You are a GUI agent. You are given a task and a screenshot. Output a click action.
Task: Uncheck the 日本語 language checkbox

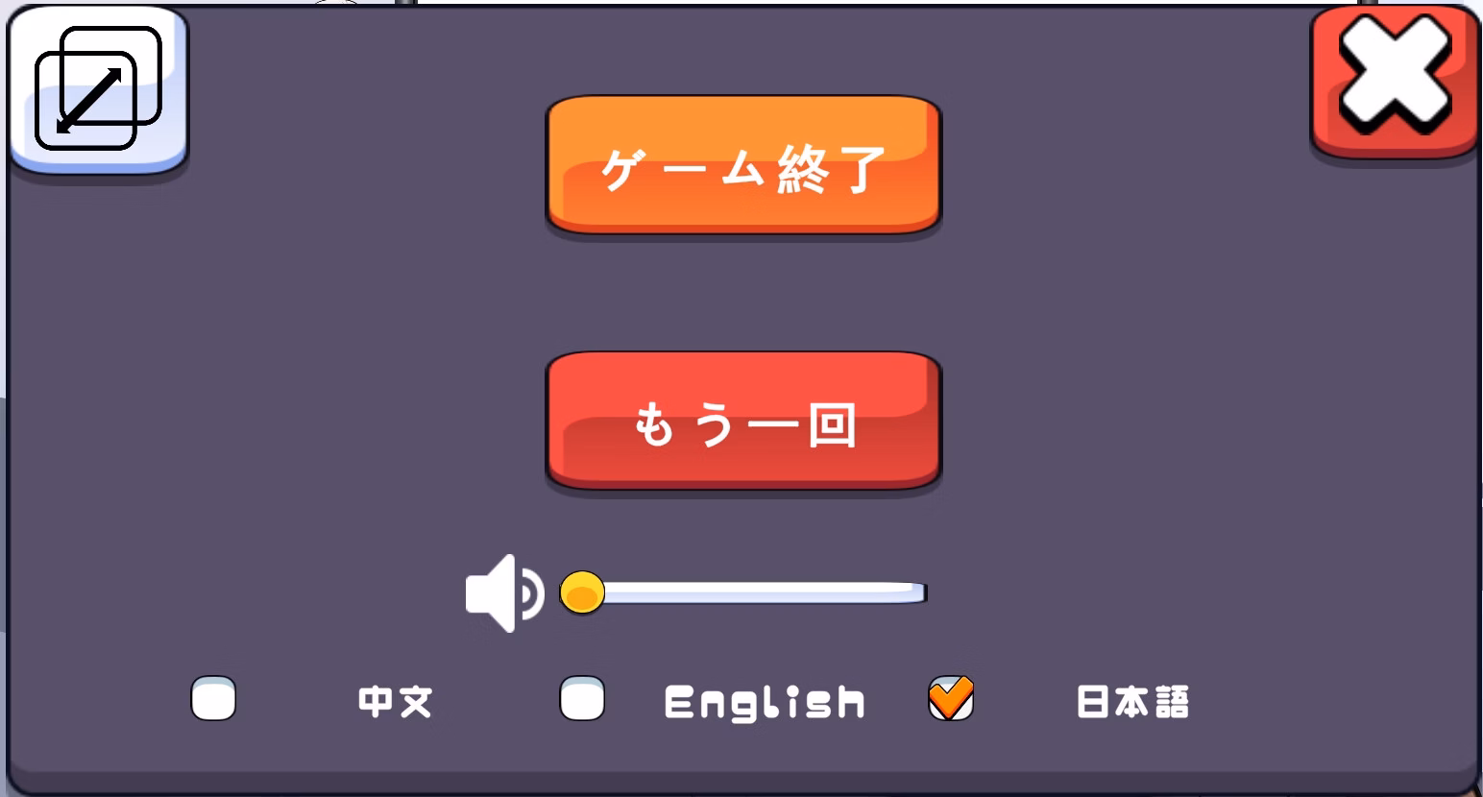pyautogui.click(x=951, y=698)
